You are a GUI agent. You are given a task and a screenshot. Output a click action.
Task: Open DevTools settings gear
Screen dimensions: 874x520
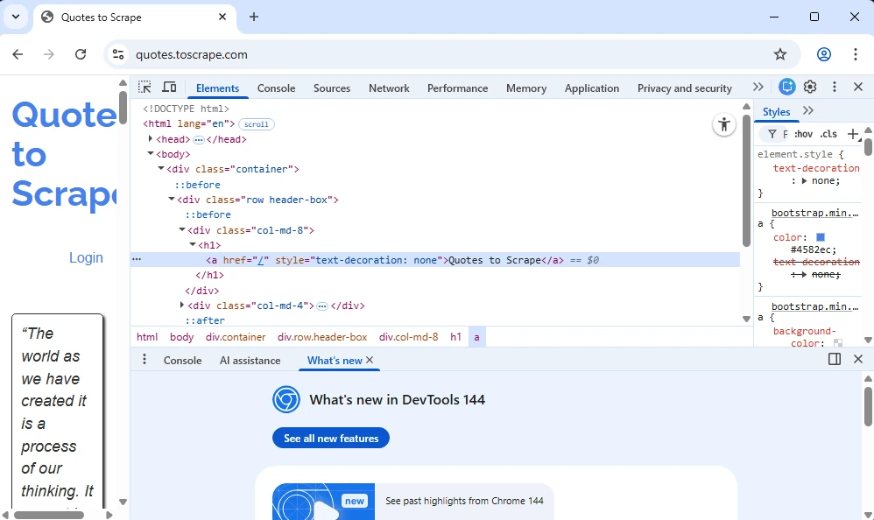coord(810,88)
